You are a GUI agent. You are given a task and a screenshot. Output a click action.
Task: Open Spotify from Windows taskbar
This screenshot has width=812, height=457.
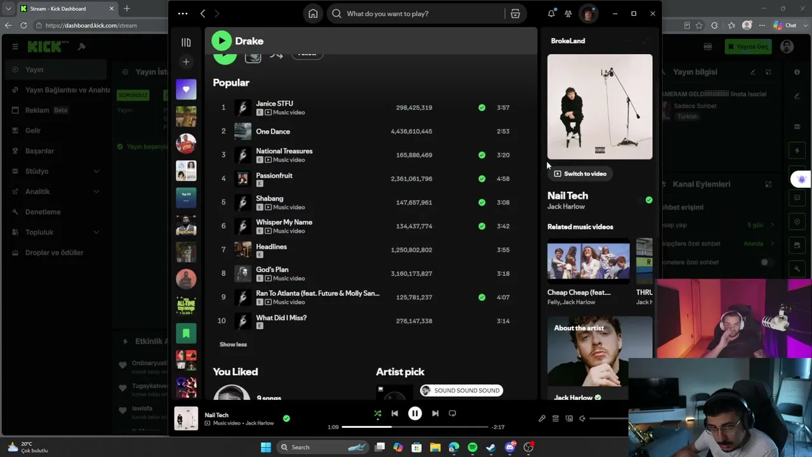pos(473,447)
